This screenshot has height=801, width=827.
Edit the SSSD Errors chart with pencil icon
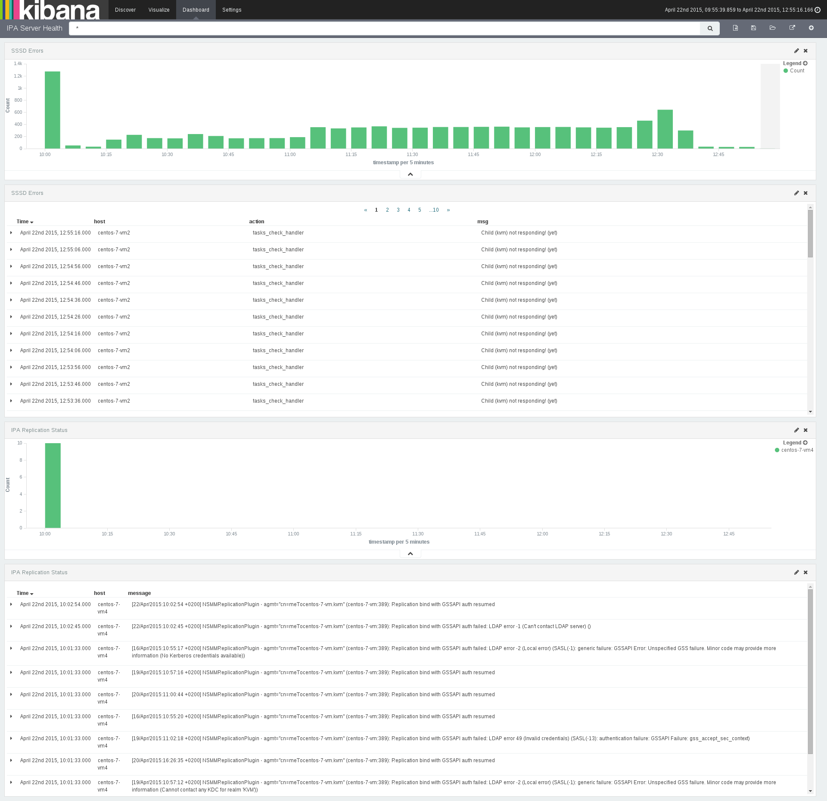(796, 51)
